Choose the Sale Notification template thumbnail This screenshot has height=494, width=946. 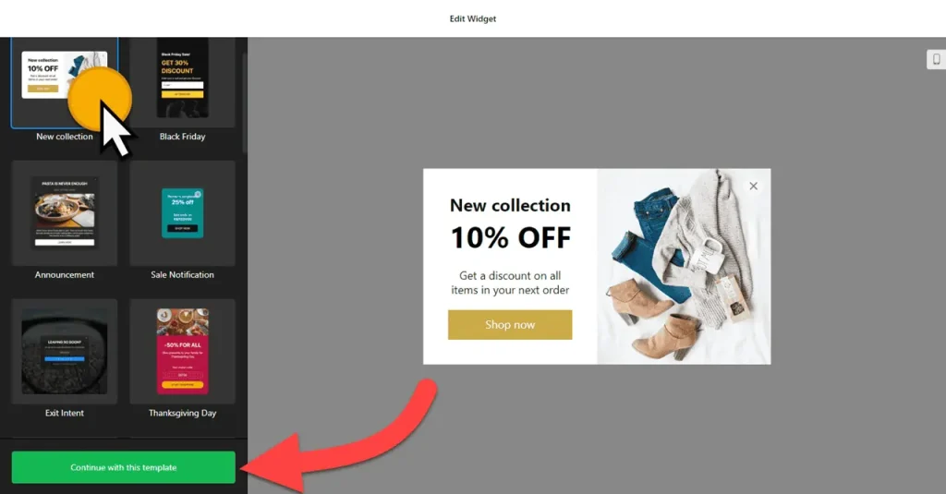pyautogui.click(x=182, y=213)
